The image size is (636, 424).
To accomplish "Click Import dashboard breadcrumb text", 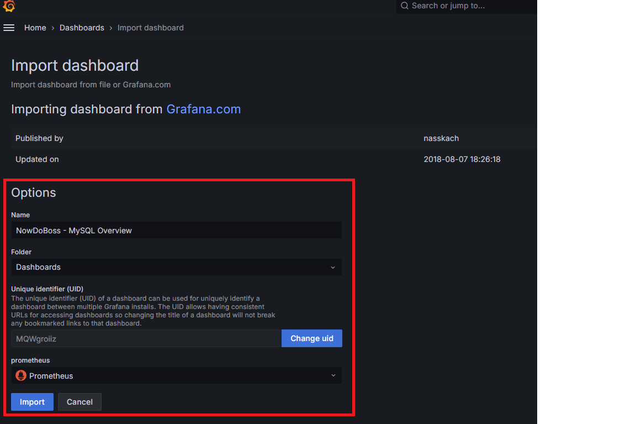I will [x=151, y=28].
